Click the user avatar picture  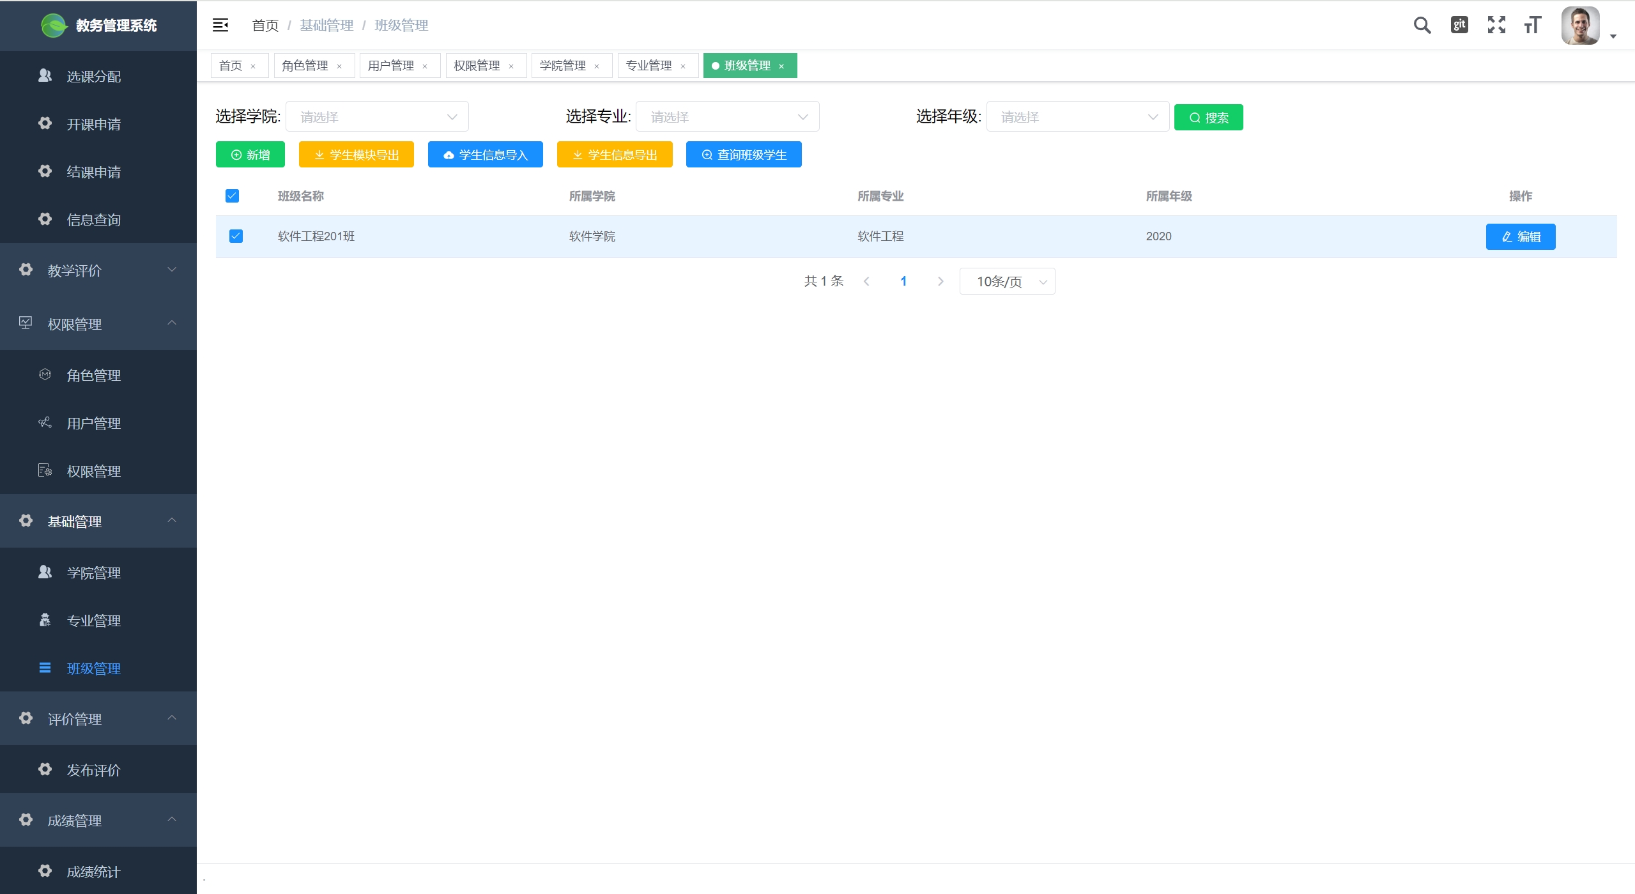(x=1579, y=26)
